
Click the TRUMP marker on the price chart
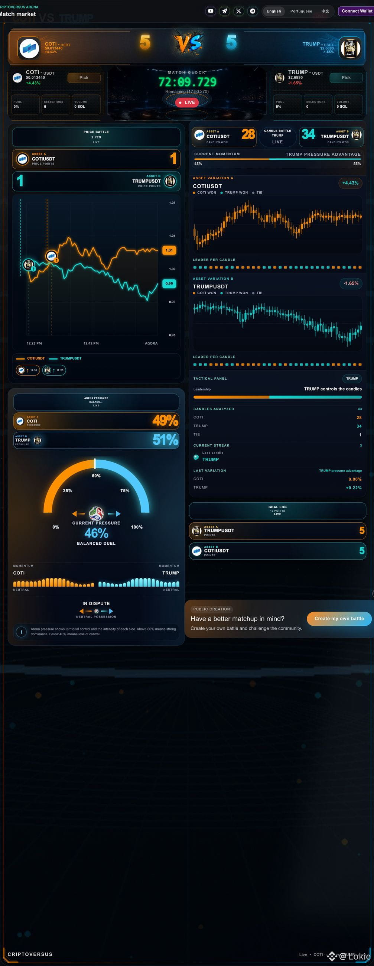(29, 265)
